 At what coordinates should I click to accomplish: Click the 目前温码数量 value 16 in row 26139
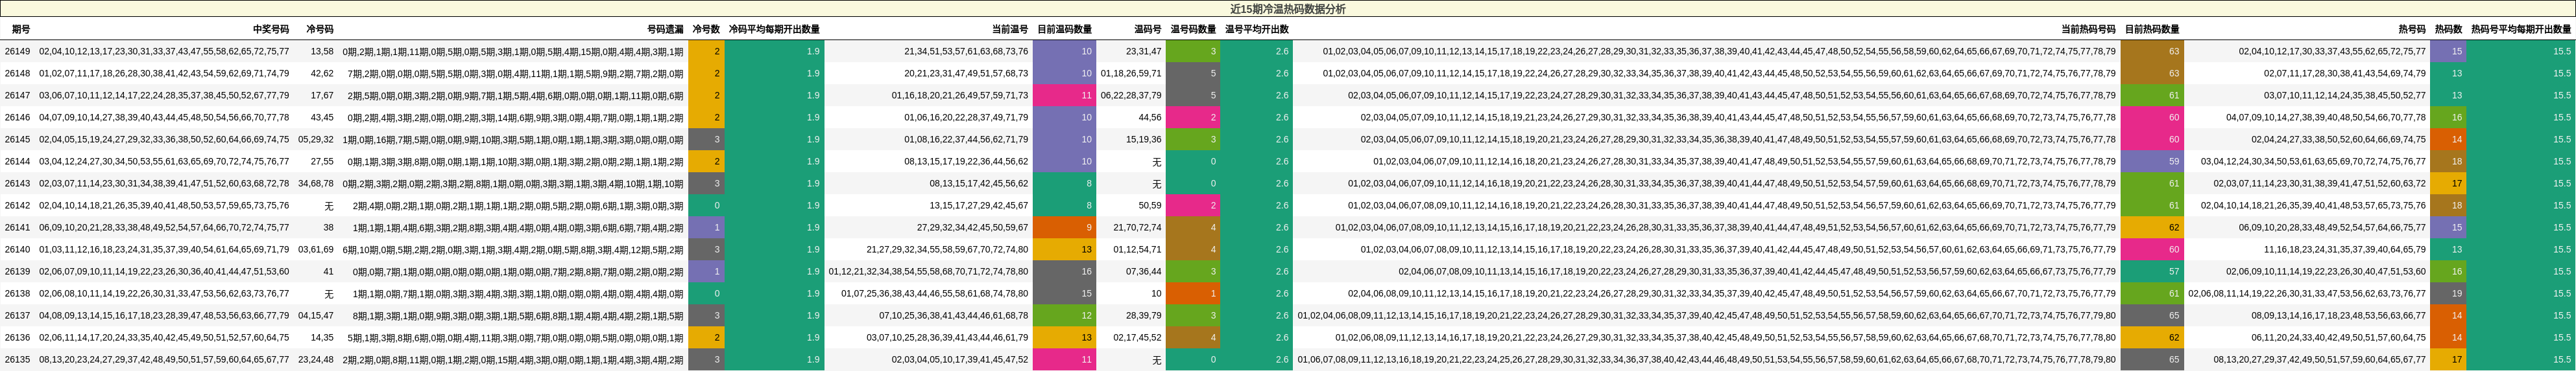(x=1064, y=271)
